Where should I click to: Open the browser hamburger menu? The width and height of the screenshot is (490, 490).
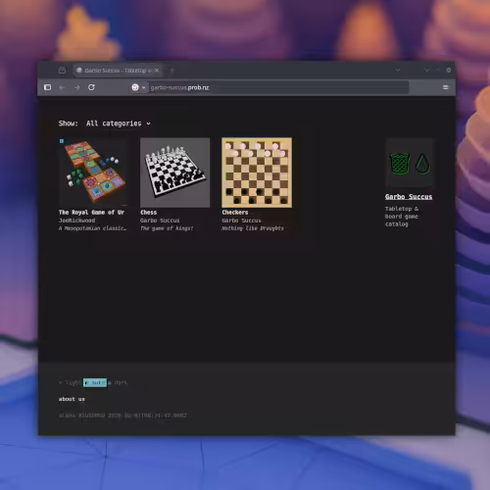445,87
